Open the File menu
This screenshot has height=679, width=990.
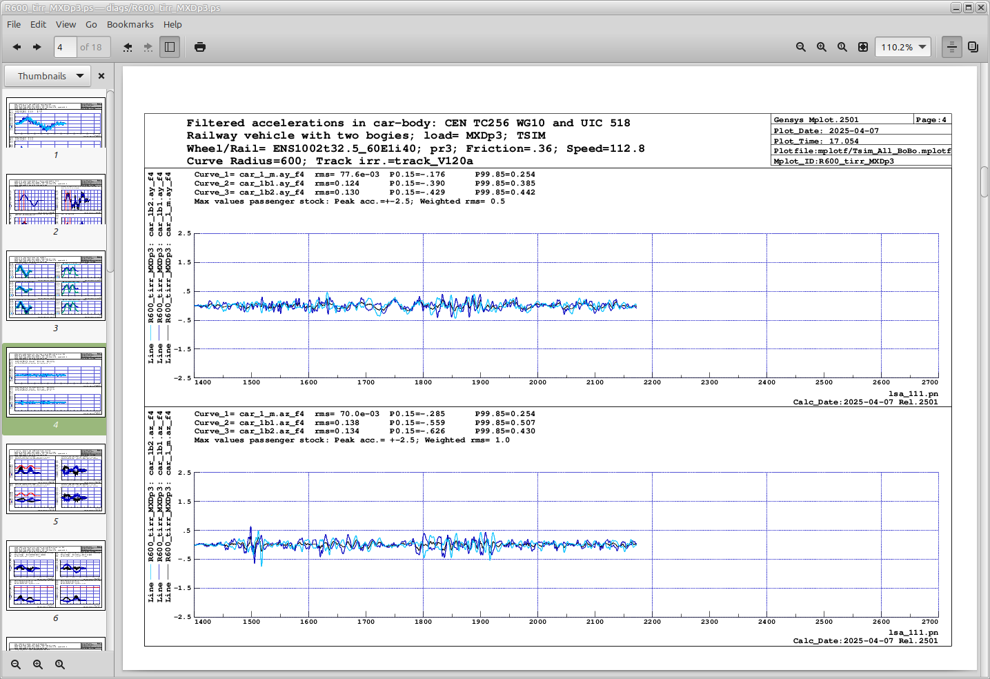point(14,24)
